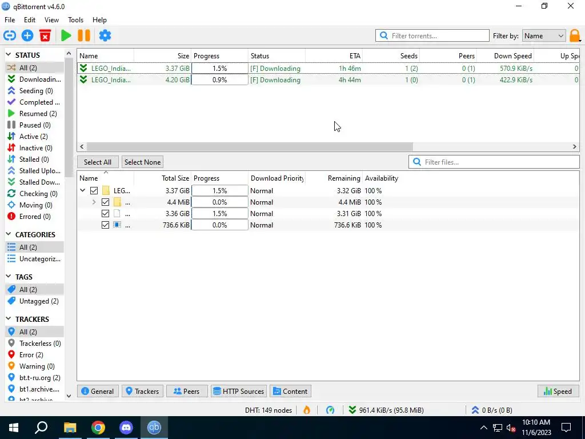
Task: Click the Select All button
Action: pyautogui.click(x=98, y=162)
